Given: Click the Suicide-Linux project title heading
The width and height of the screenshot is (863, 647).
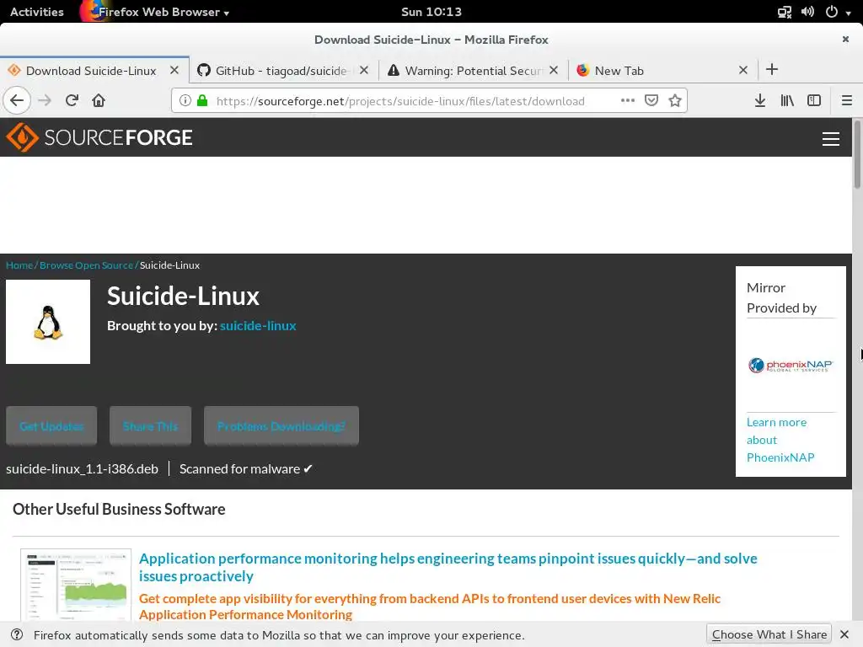Looking at the screenshot, I should click(x=183, y=296).
